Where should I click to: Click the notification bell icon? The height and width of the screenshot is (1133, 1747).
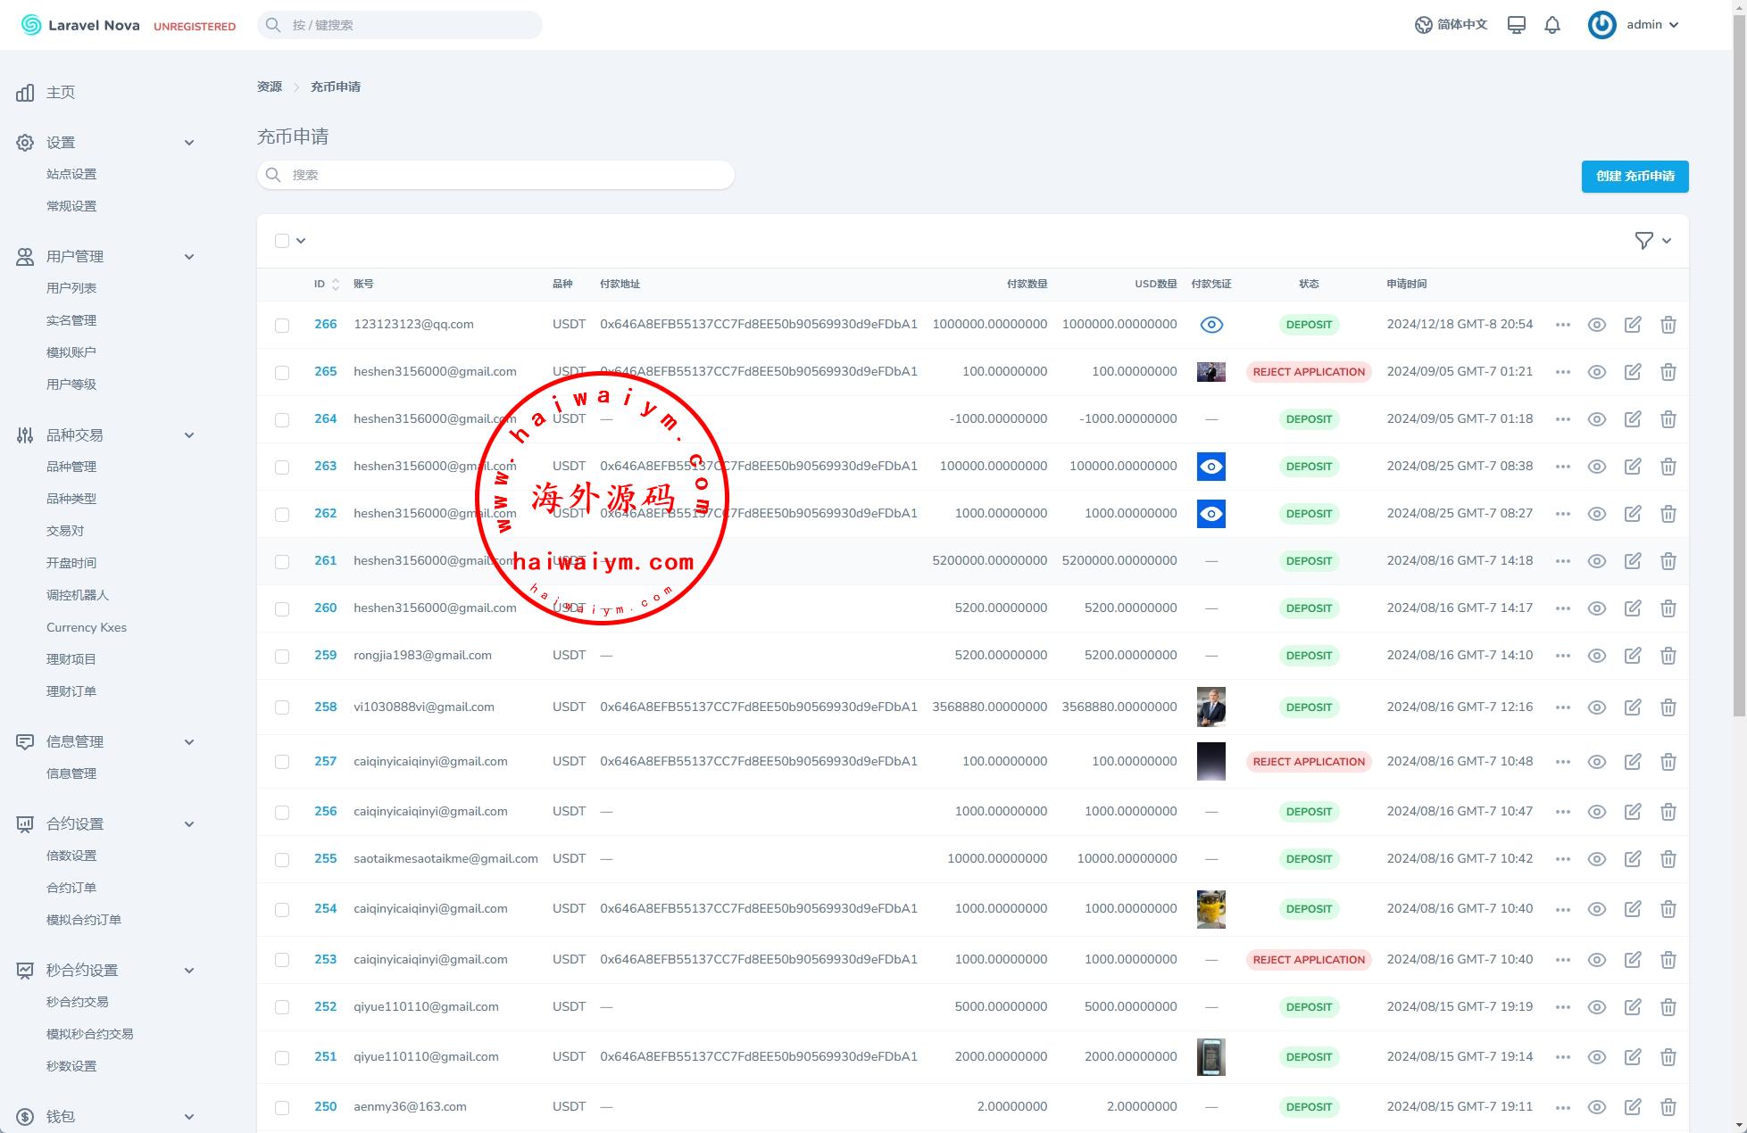(x=1552, y=25)
